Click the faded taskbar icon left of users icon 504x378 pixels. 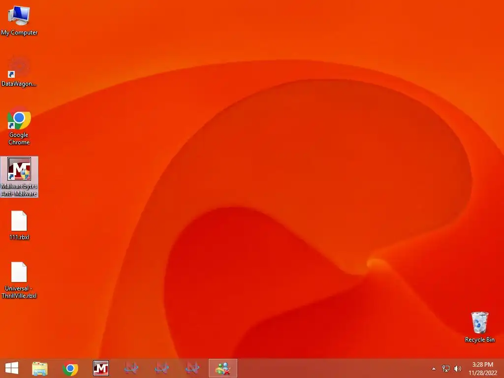point(192,368)
